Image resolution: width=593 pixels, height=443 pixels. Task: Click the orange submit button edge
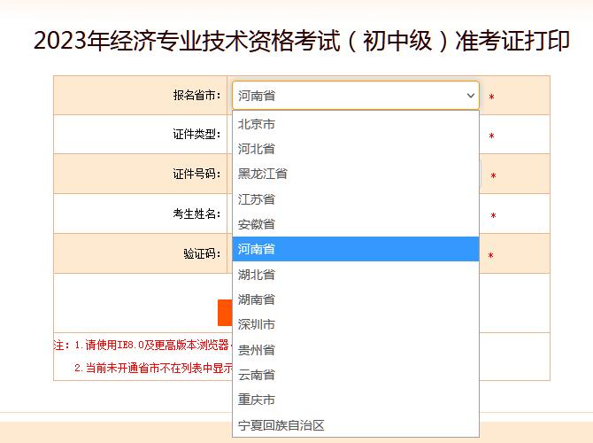pos(225,313)
